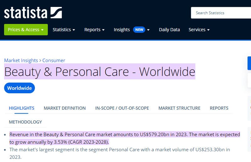Viewport: 251px width, 162px height.
Task: Open the In-Scope / Out-of-Scope tab
Action: [x=122, y=108]
